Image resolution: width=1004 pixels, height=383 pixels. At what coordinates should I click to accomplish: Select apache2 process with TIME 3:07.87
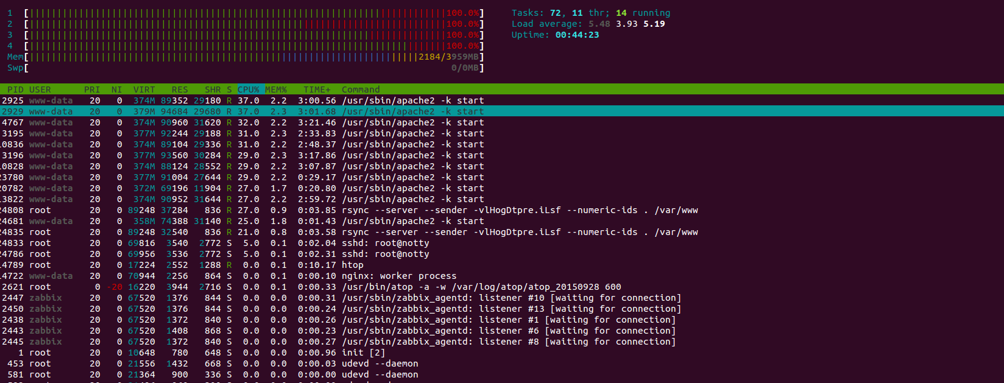pyautogui.click(x=502, y=166)
